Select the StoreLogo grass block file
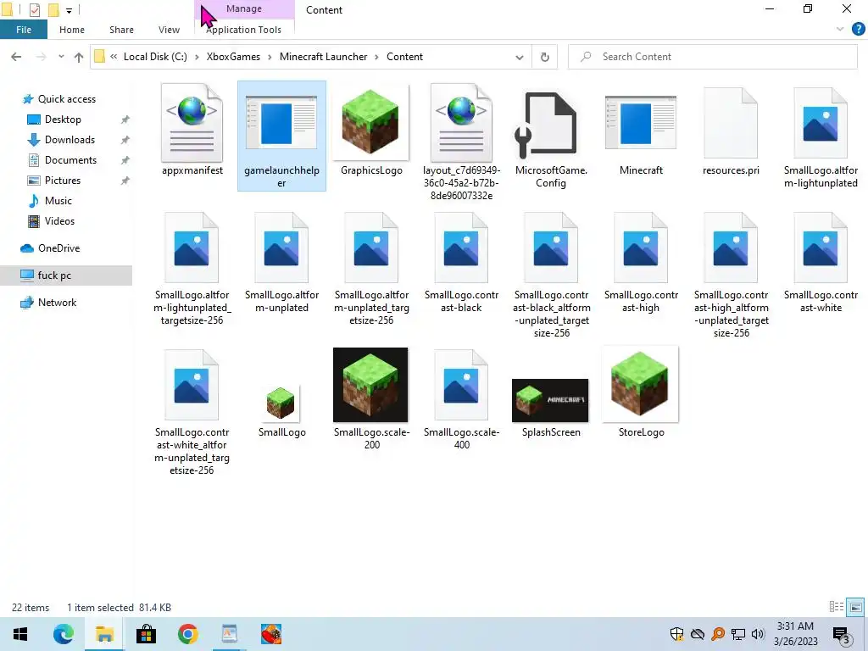 tap(641, 393)
